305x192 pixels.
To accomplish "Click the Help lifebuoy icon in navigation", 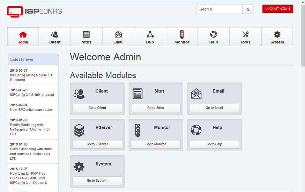I will tap(214, 34).
